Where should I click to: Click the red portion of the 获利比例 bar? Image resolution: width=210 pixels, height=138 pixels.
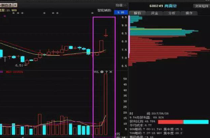tap(170, 122)
